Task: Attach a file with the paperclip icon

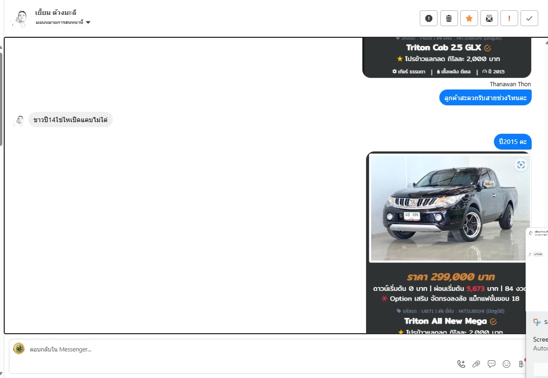Action: pos(476,364)
